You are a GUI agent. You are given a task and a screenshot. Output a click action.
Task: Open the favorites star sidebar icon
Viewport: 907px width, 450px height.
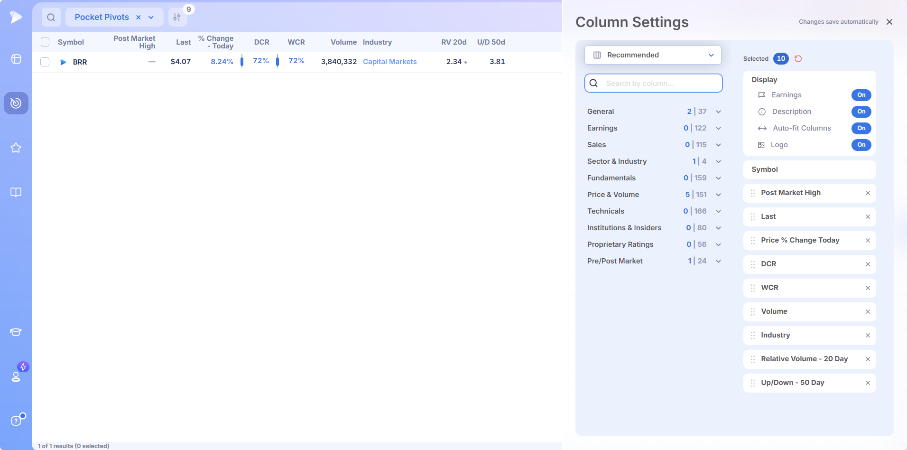click(x=16, y=148)
